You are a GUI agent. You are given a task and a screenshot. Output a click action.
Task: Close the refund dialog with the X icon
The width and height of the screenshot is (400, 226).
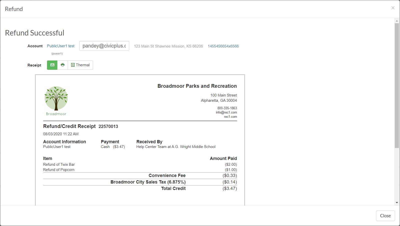(x=393, y=8)
